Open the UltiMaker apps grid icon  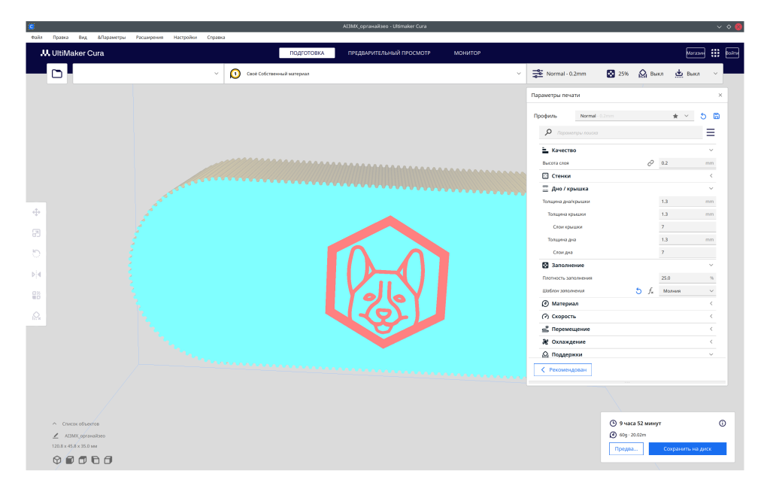(x=715, y=53)
